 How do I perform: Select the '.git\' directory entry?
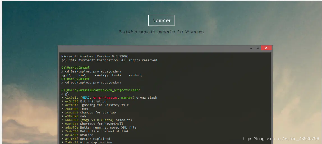66,75
